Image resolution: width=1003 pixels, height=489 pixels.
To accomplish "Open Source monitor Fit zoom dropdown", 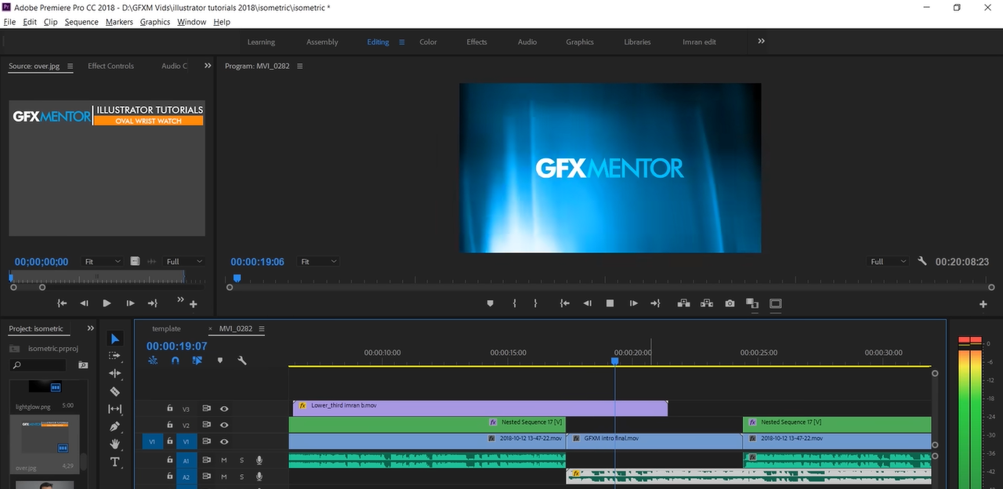I will coord(103,262).
